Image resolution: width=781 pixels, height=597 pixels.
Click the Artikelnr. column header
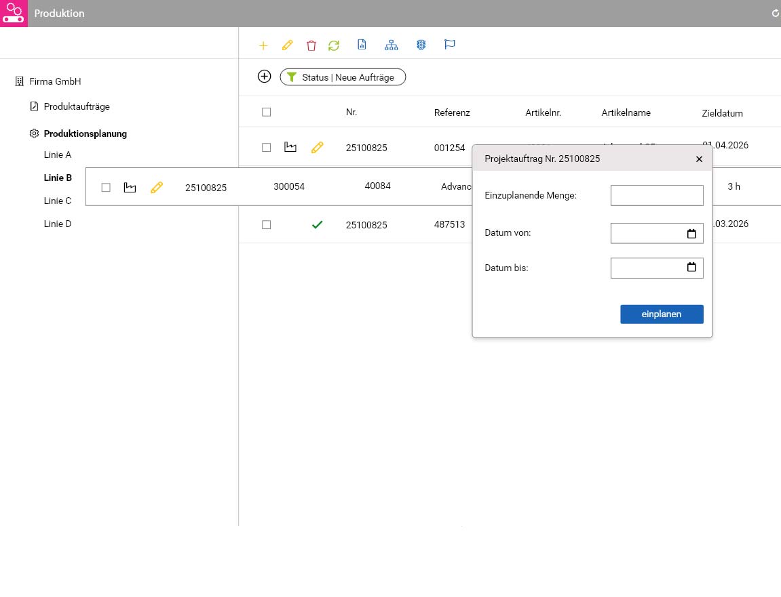pos(543,112)
